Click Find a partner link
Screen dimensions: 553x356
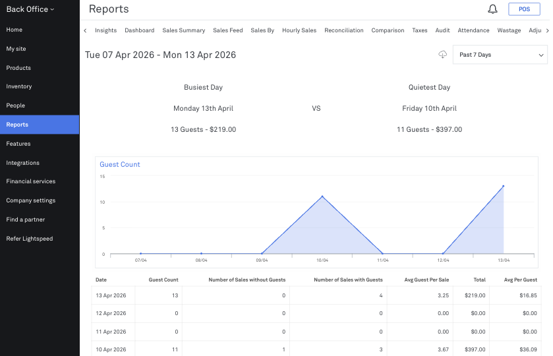coord(40,220)
